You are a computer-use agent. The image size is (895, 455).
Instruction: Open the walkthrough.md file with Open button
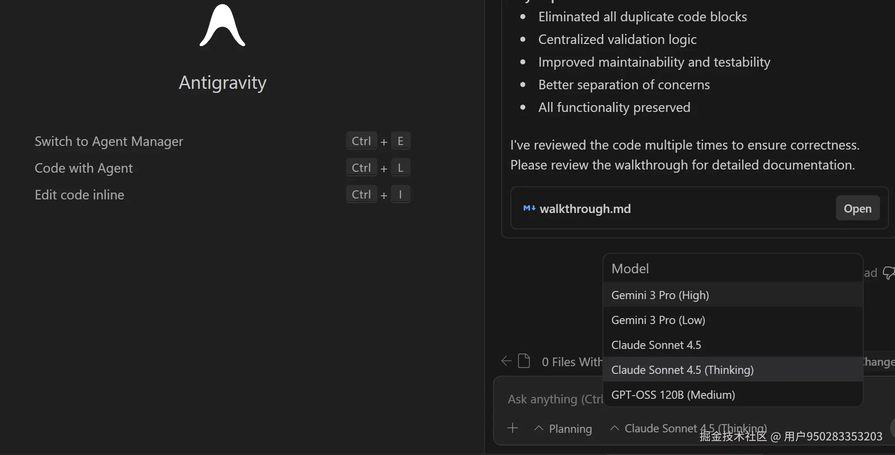pyautogui.click(x=857, y=208)
